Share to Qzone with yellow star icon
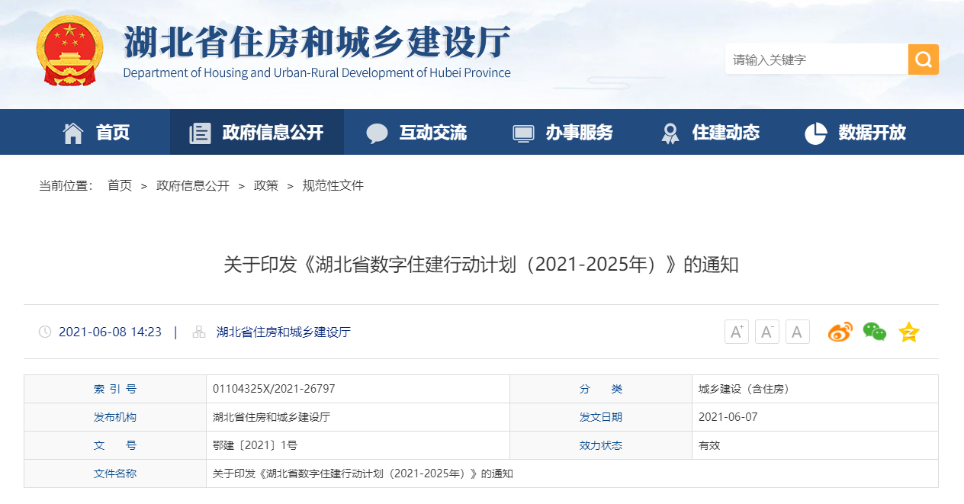 pyautogui.click(x=909, y=332)
